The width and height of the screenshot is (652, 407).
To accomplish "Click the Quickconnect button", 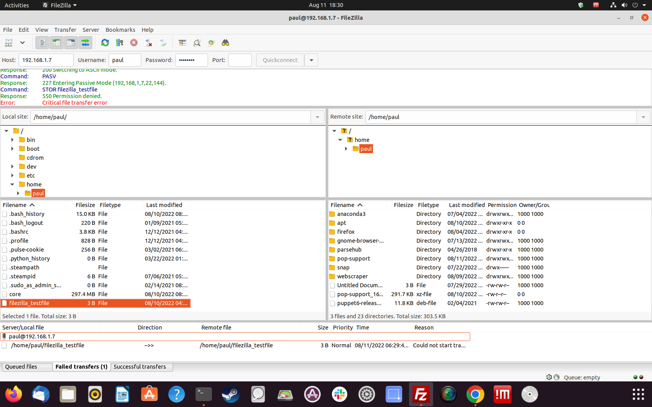I will pos(280,60).
